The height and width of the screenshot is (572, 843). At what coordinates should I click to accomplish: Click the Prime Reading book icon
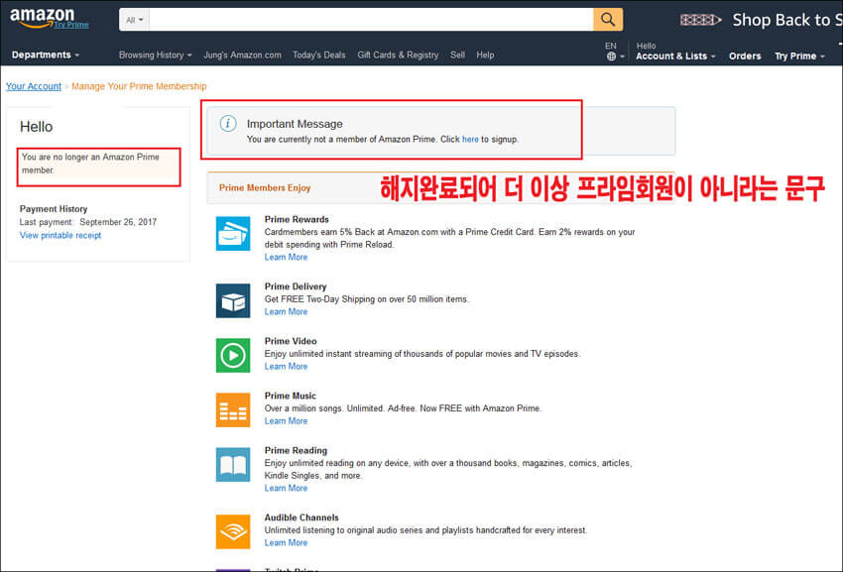[x=233, y=465]
